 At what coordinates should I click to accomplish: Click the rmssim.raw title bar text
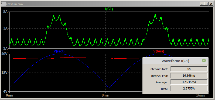[15, 4]
